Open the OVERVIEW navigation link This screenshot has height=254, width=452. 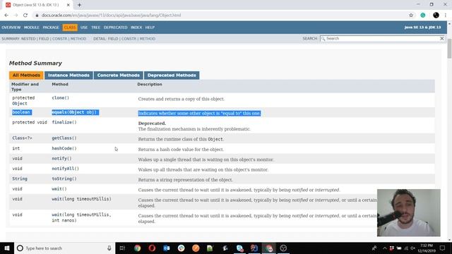point(11,28)
